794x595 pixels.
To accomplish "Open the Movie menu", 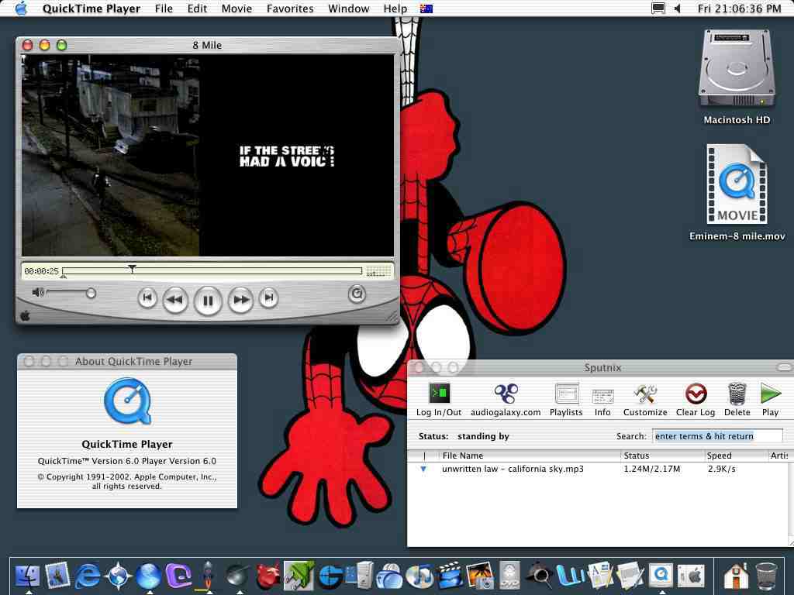I will pos(236,9).
